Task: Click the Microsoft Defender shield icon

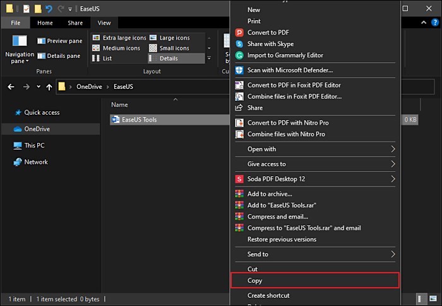Action: point(239,70)
